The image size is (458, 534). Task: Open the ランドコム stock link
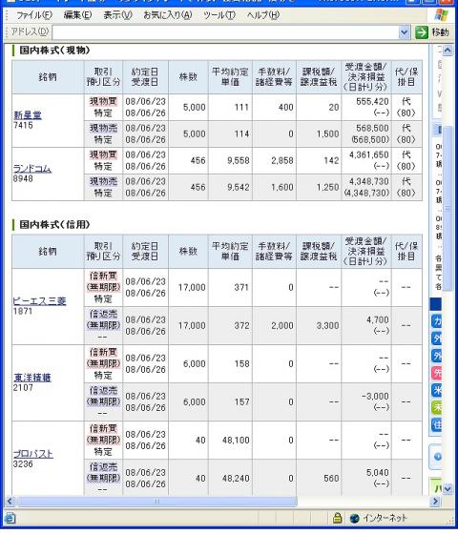[32, 169]
